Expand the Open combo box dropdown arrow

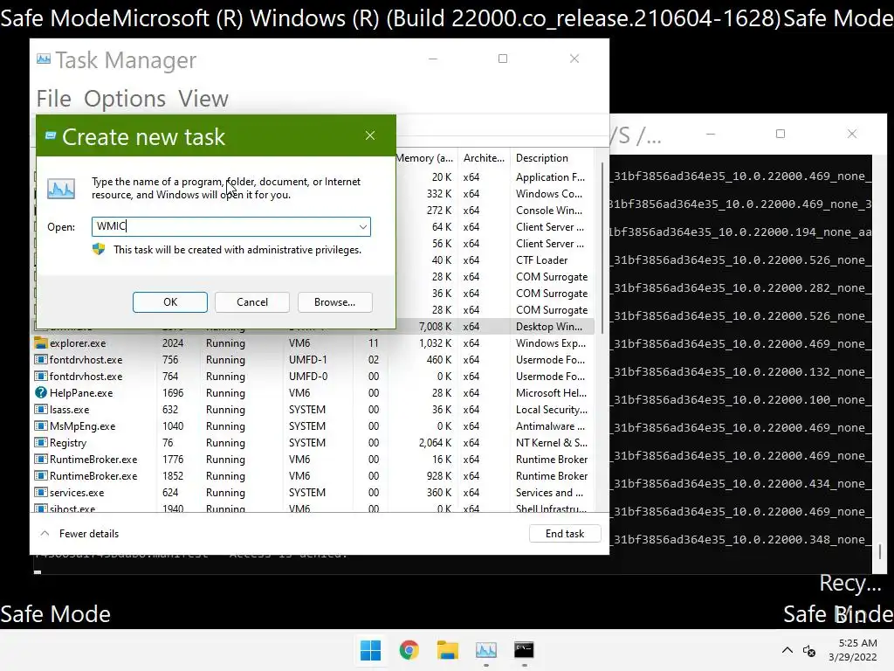click(x=362, y=226)
